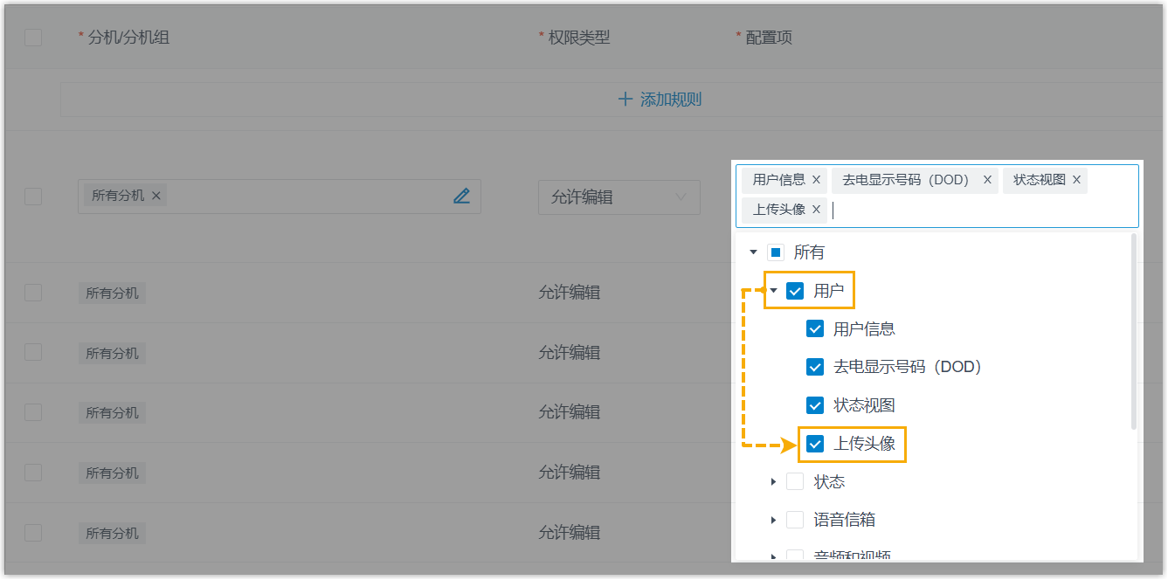Remove the 上传头像 tag from selection
The width and height of the screenshot is (1168, 580).
coord(816,210)
